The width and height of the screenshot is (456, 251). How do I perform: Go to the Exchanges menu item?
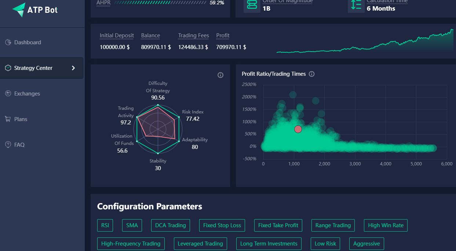tap(27, 94)
